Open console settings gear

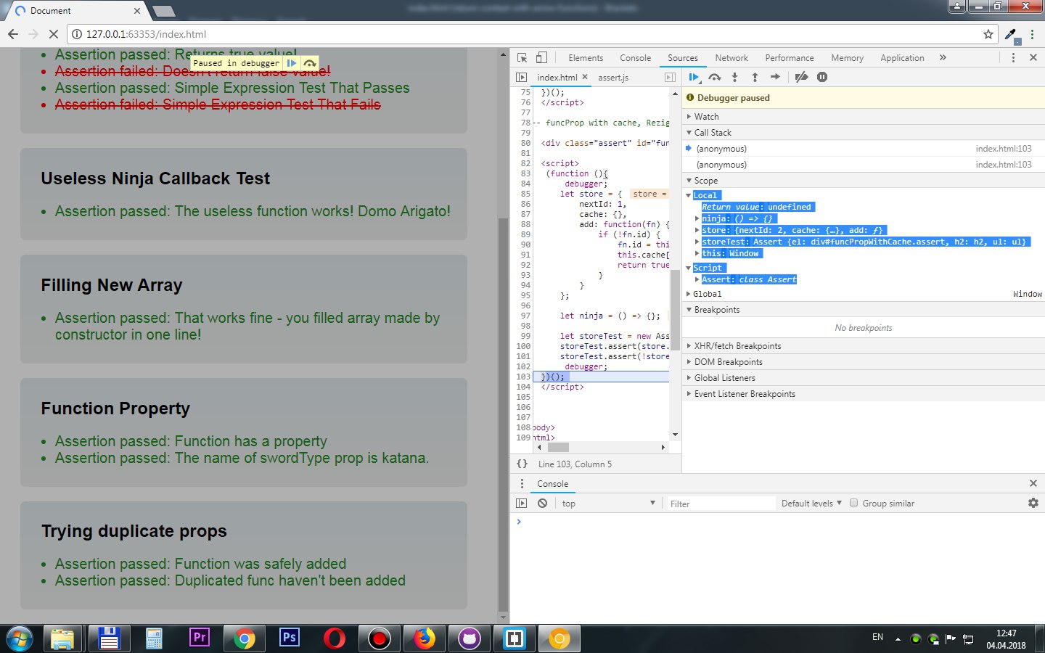pos(1033,503)
